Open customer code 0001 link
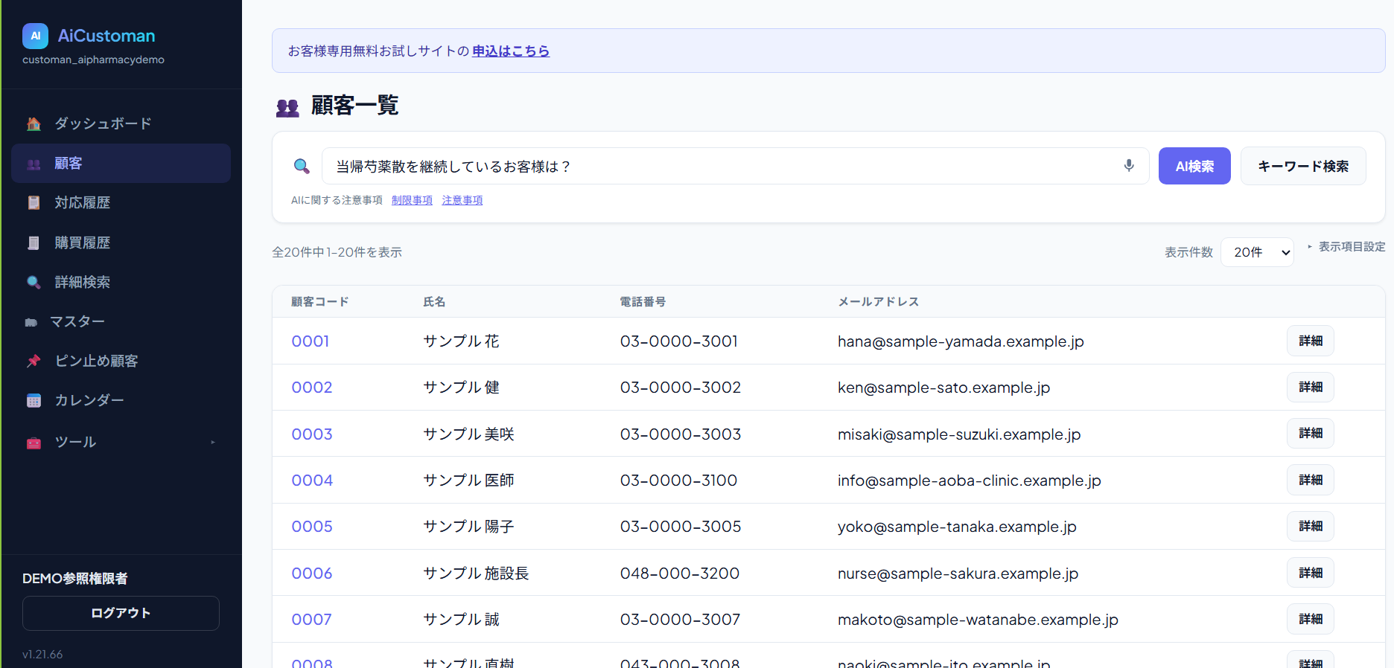1394x668 pixels. pos(311,341)
